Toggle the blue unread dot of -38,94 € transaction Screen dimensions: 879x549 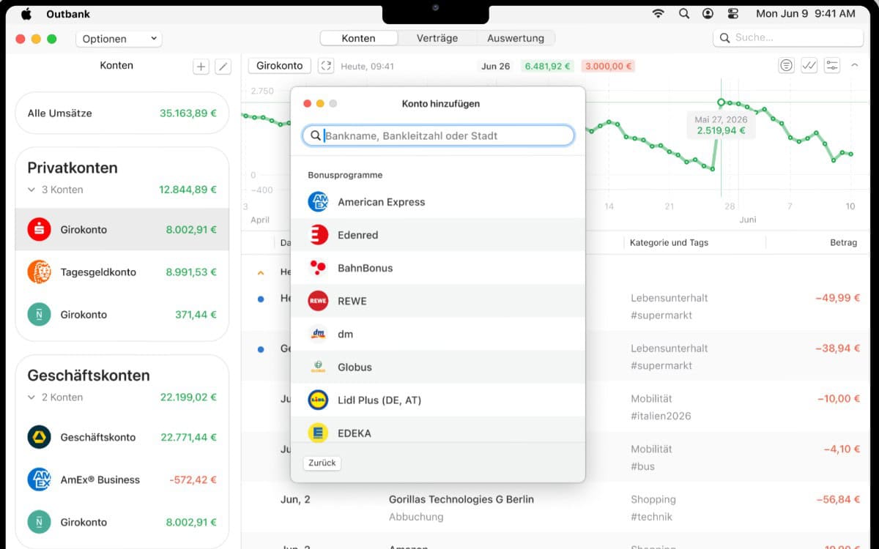261,349
